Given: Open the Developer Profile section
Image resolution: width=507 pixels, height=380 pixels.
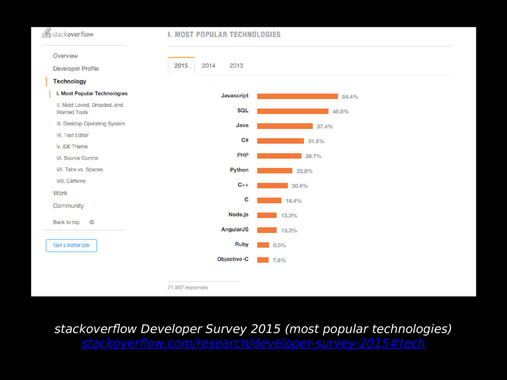Looking at the screenshot, I should [76, 68].
